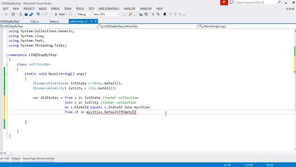Open the ANALYZE menu
The image size is (296, 167).
(129, 9)
